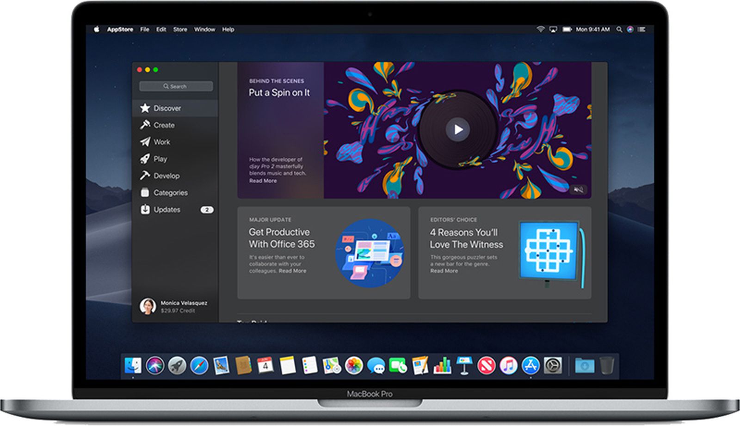
Task: Read More about djay Pro 2
Action: [262, 181]
